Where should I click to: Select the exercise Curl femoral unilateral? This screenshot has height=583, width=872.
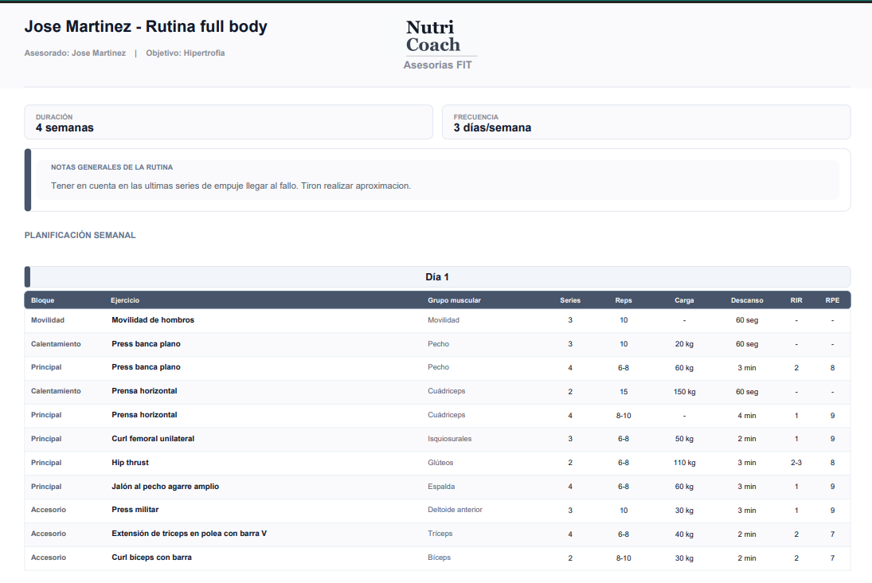pos(153,438)
